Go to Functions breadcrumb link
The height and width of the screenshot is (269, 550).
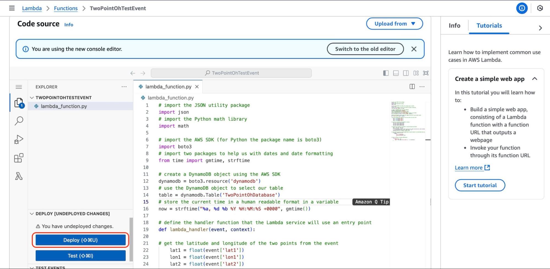coord(66,8)
